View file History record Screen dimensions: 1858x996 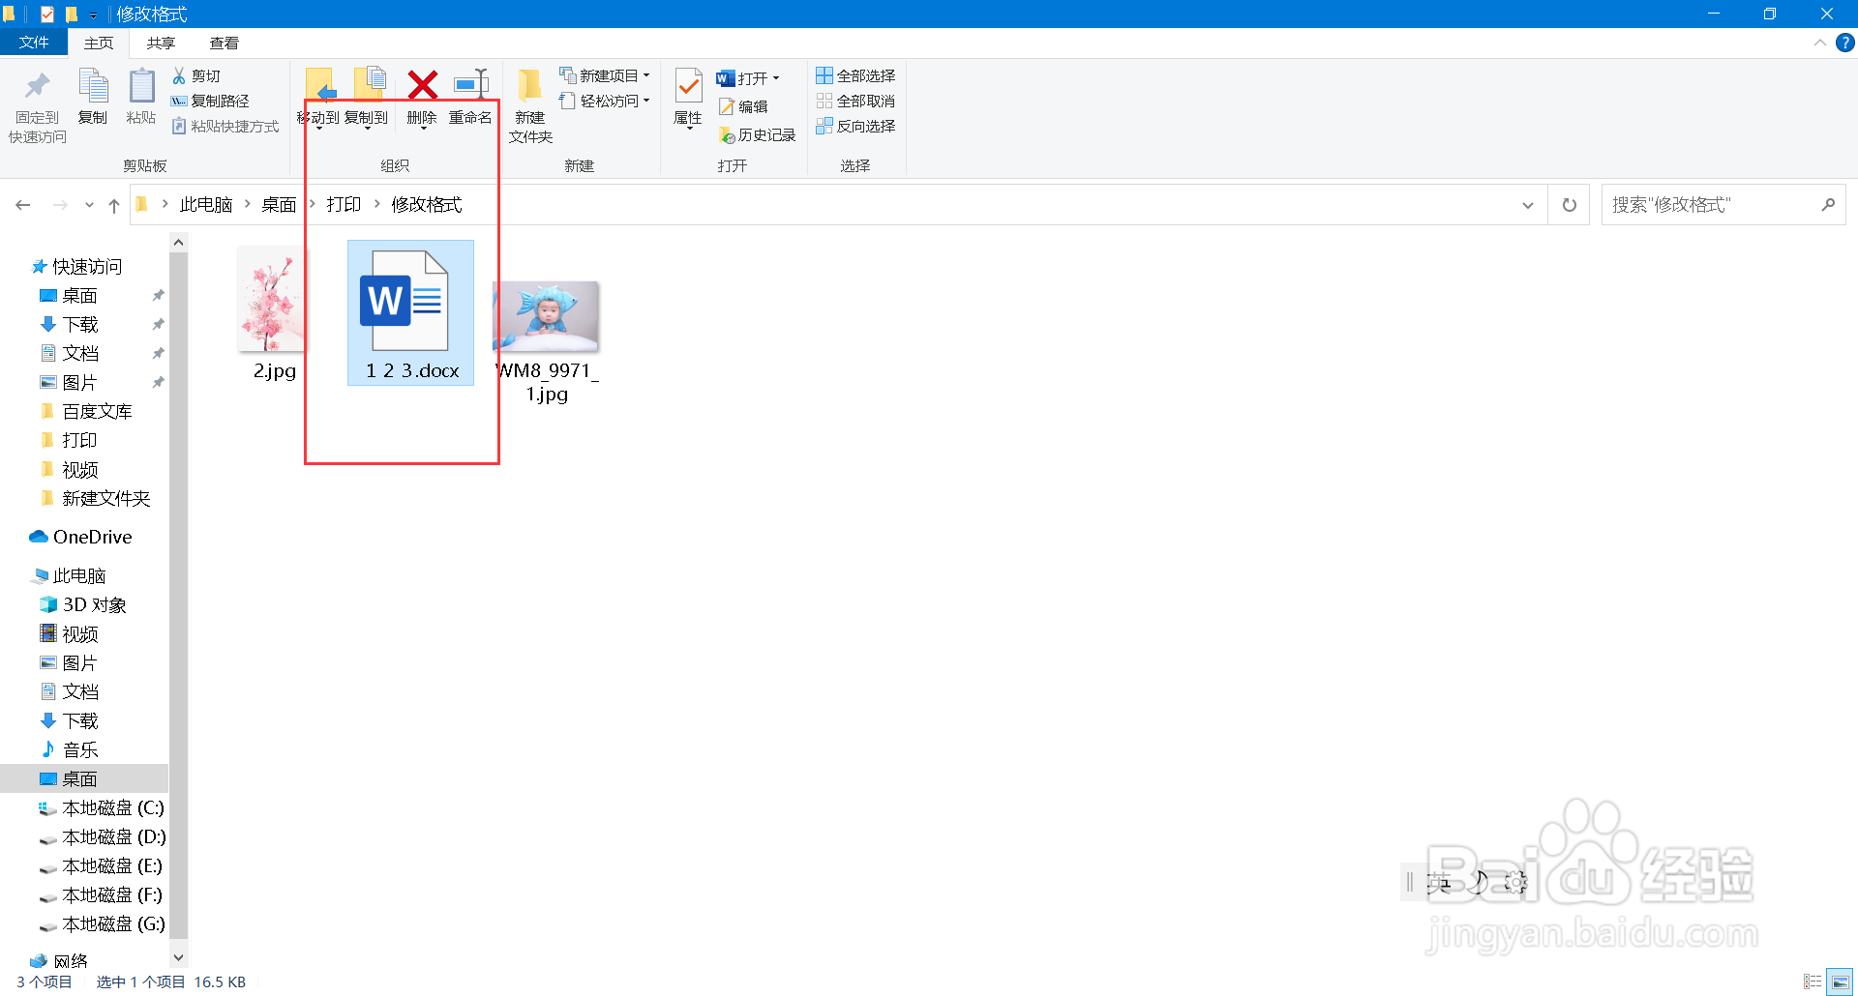pos(757,135)
